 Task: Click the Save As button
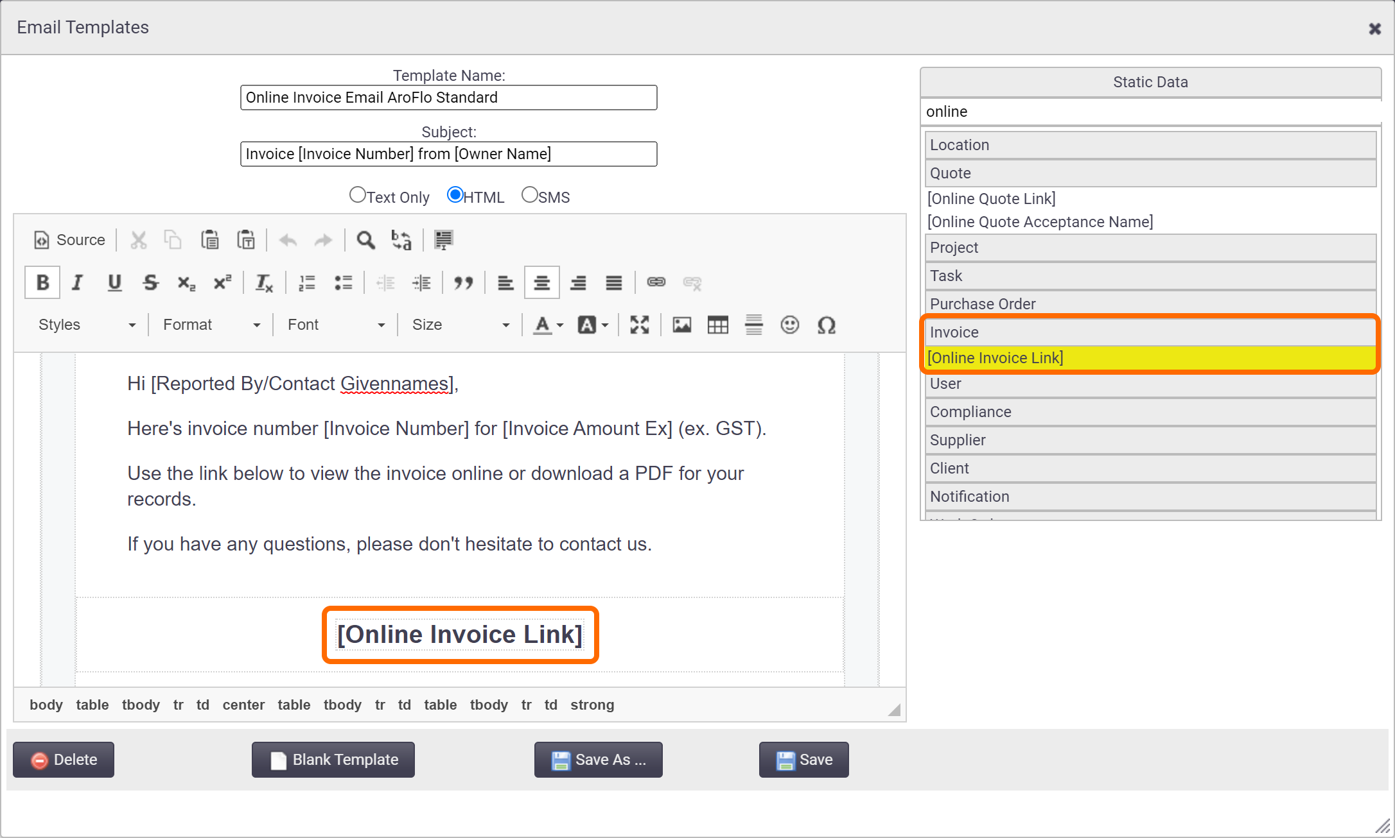coord(599,760)
